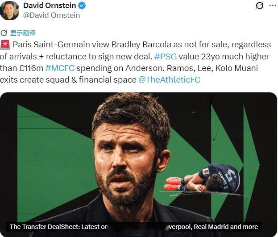278x237 pixels.
Task: Open the Transfer DealSheet caption link
Action: (134, 227)
